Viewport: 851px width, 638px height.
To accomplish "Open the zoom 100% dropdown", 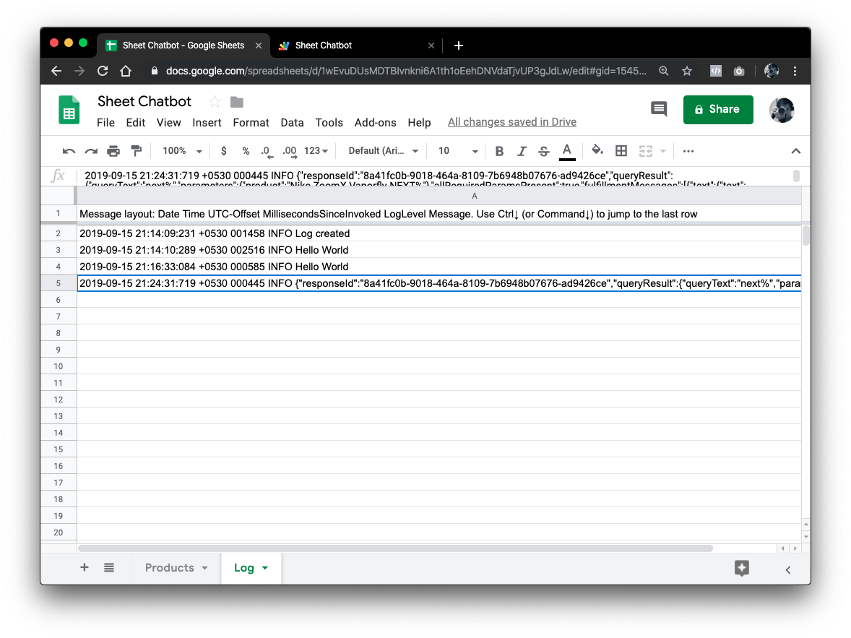I will (x=182, y=151).
